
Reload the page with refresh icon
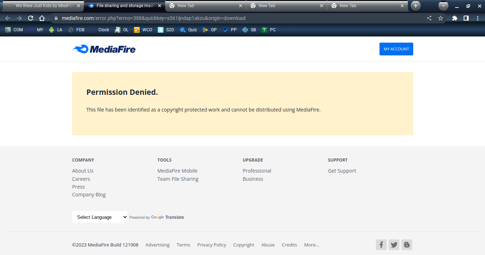click(x=31, y=18)
